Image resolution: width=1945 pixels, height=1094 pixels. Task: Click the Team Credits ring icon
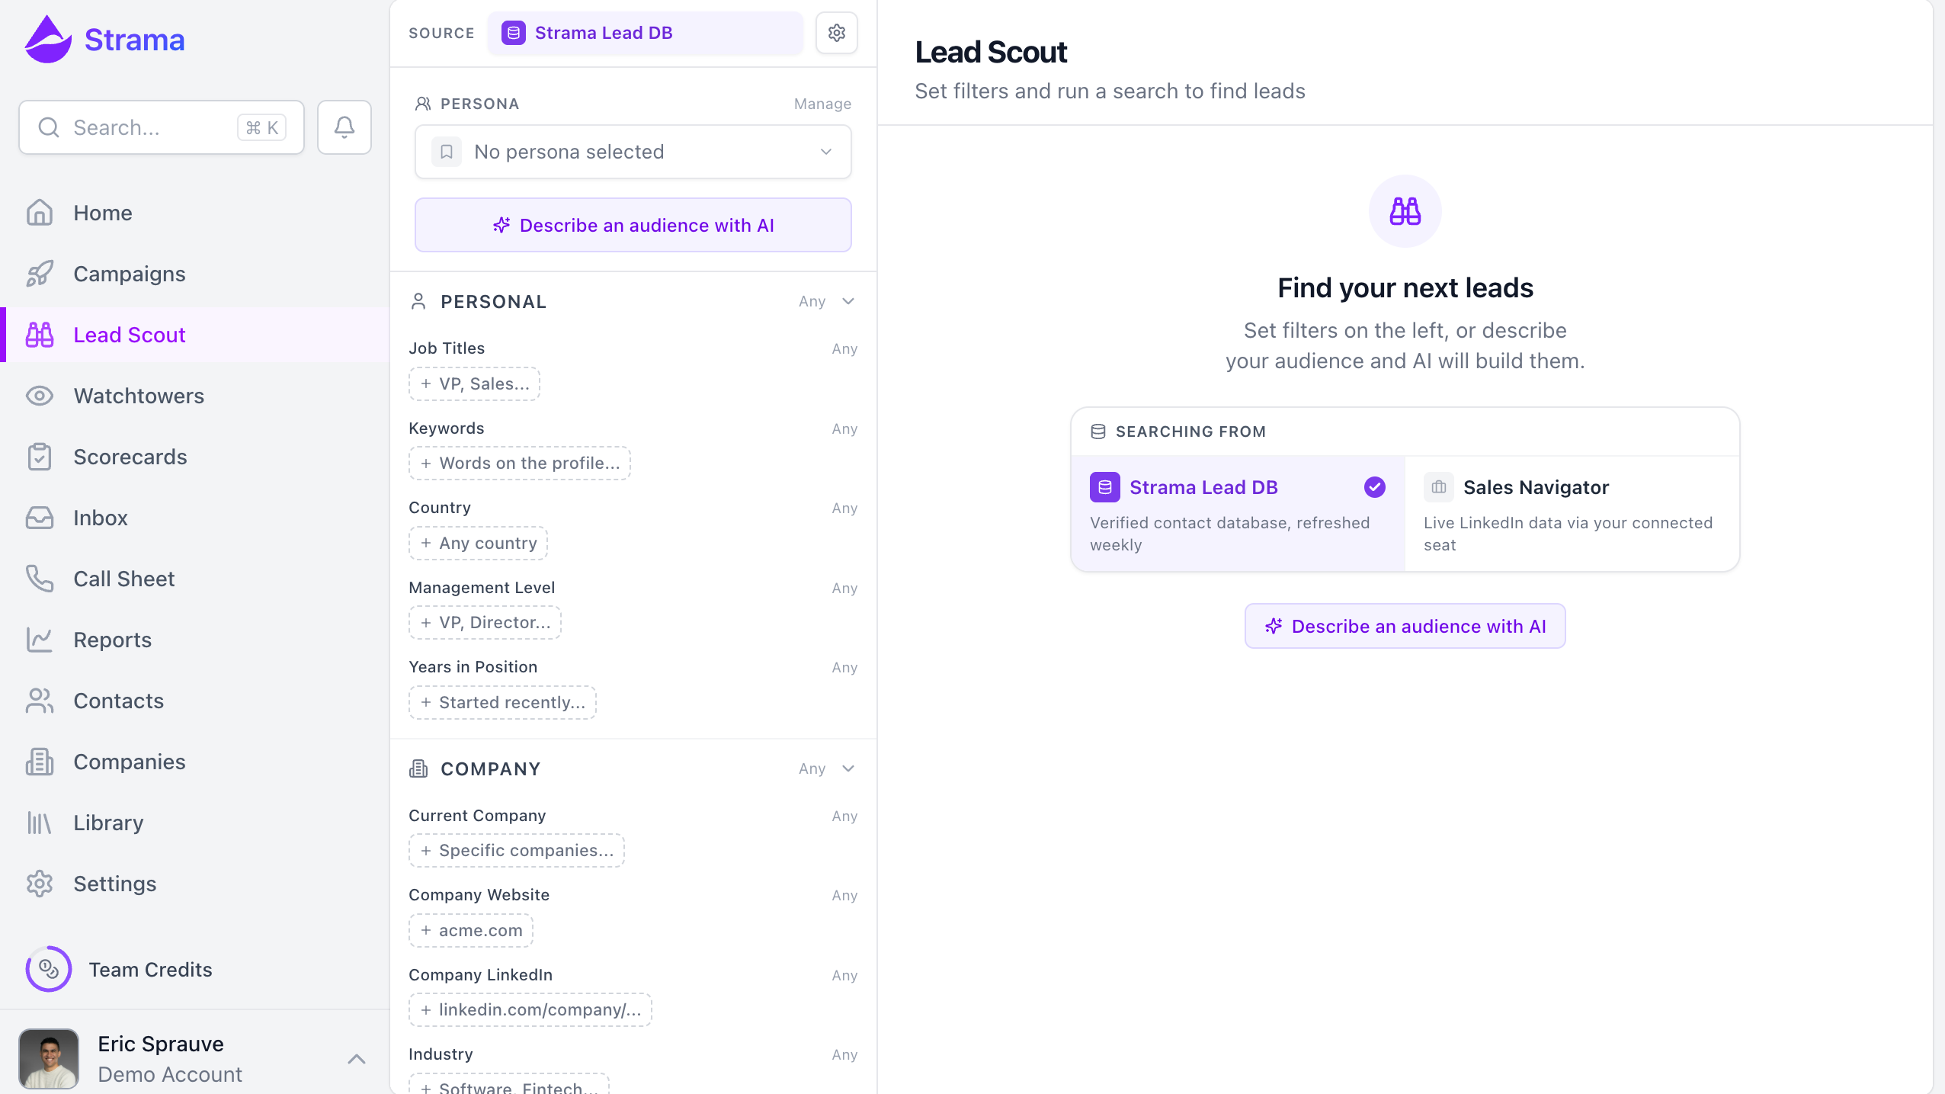click(49, 969)
